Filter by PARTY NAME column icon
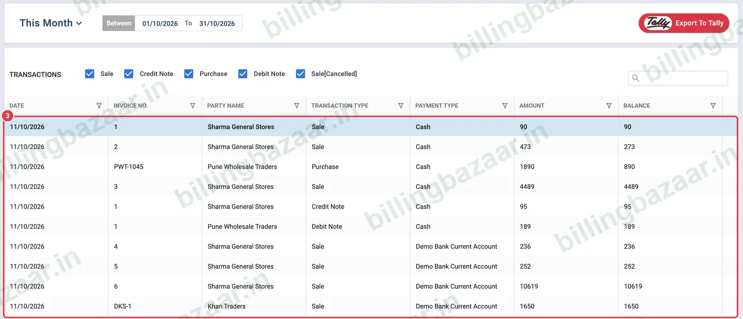The width and height of the screenshot is (743, 319). pyautogui.click(x=297, y=106)
